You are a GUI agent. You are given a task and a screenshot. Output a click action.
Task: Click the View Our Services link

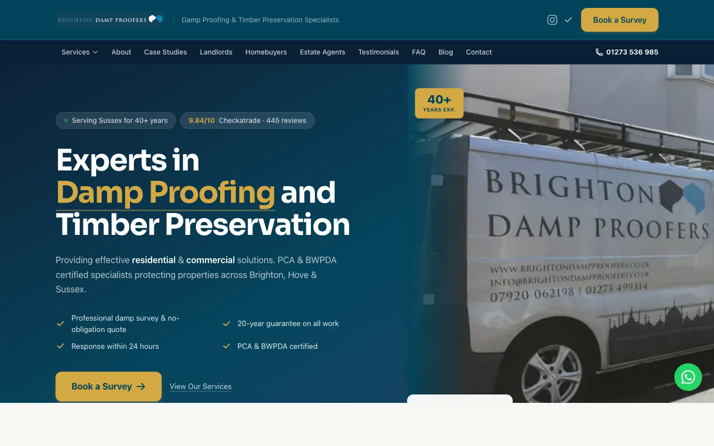tap(200, 387)
